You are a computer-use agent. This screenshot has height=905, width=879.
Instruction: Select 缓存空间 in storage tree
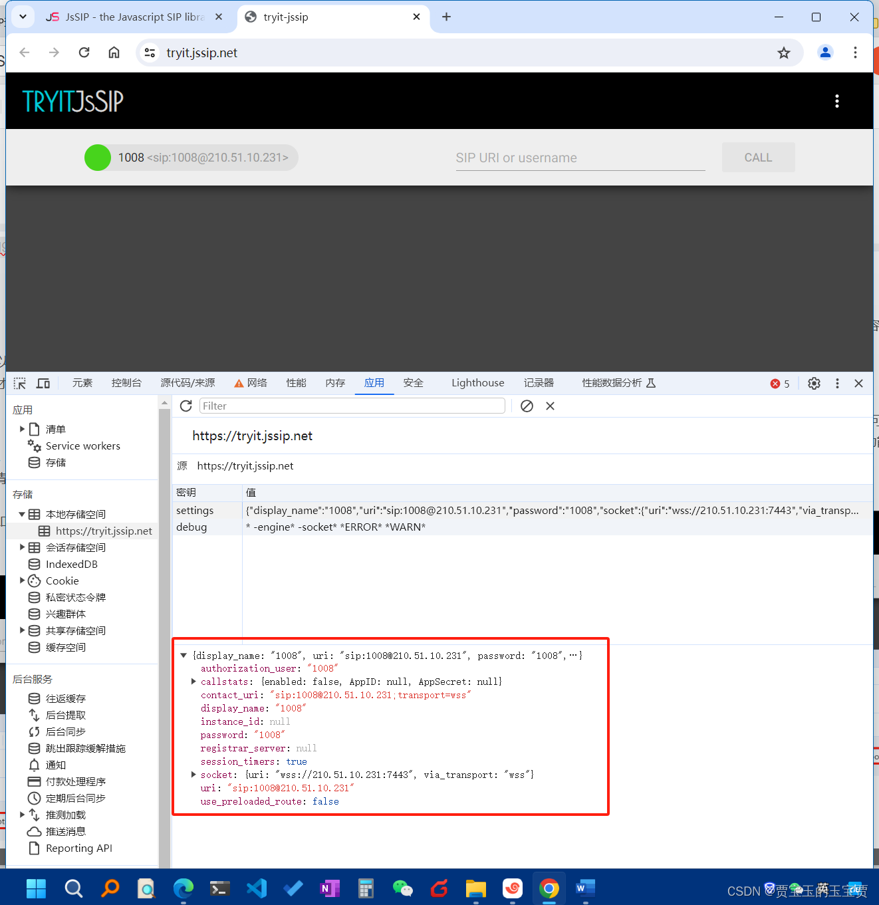click(x=65, y=647)
